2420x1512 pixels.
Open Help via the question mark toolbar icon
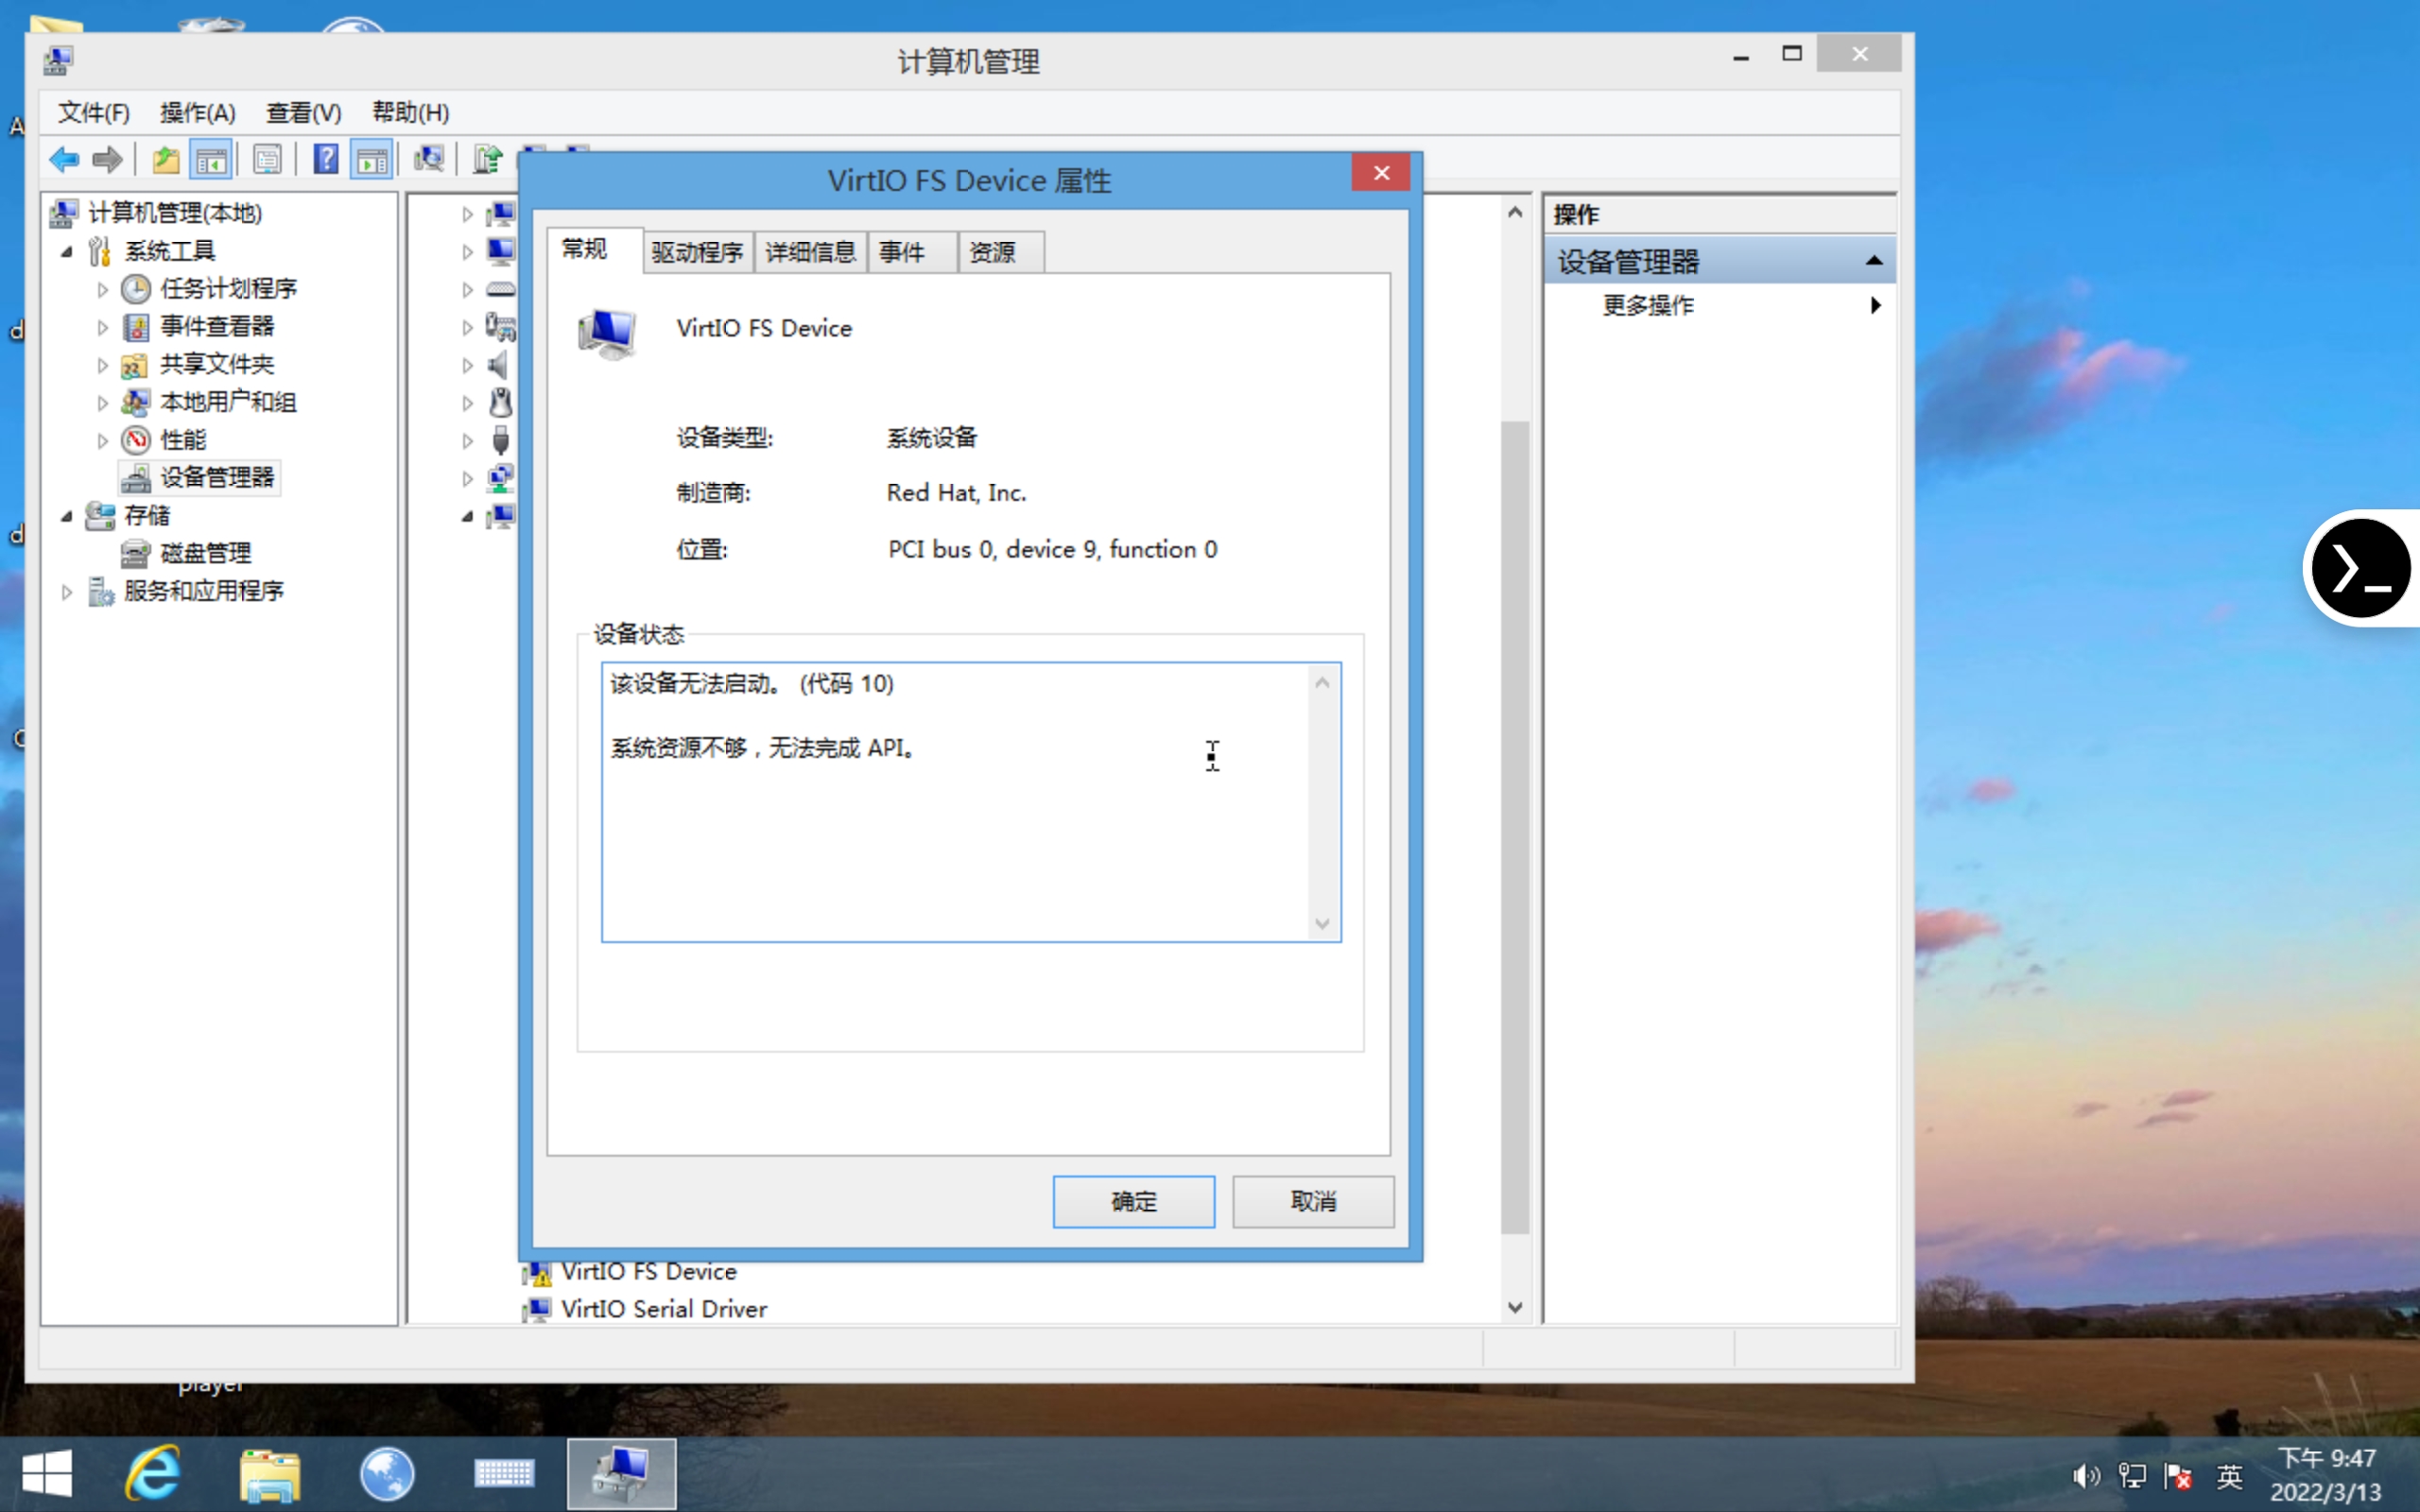click(326, 158)
